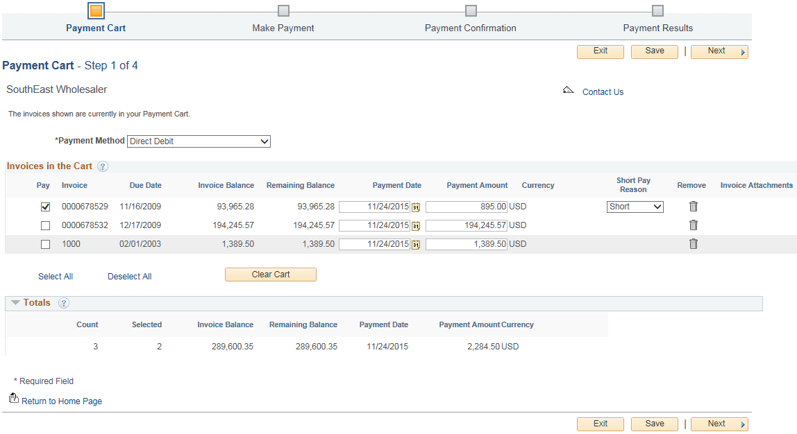Remove invoice 0000678529 using its trash icon
797x434 pixels.
pyautogui.click(x=692, y=206)
